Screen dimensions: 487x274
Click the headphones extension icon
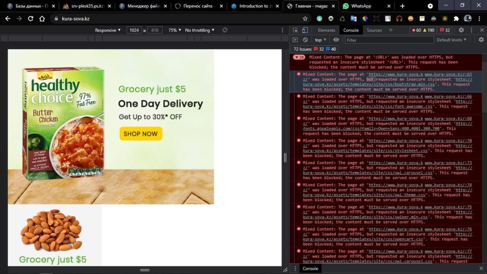click(399, 18)
